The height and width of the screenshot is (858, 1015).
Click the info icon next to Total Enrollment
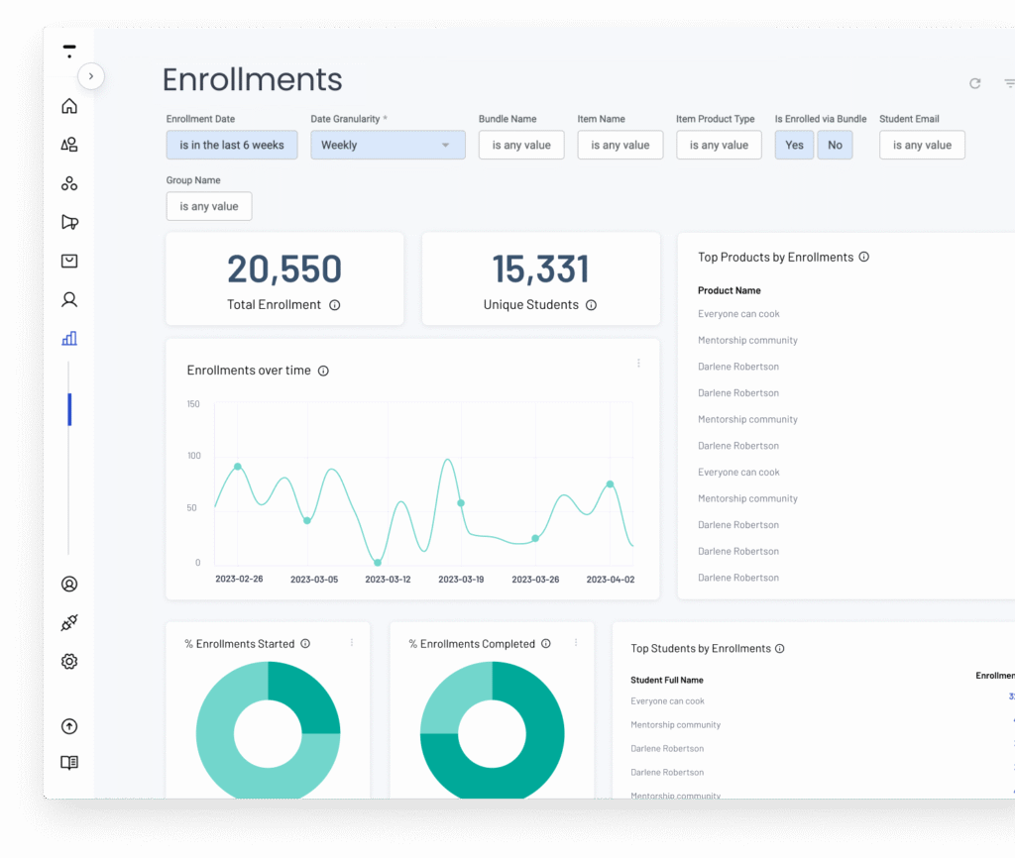[334, 305]
